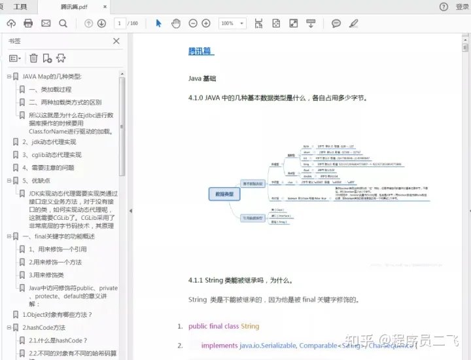Image resolution: width=471 pixels, height=360 pixels.
Task: Print the document with printer icon
Action: (28, 24)
